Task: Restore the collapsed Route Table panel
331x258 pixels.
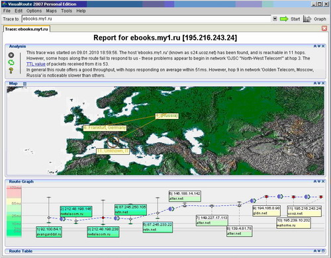Action: [323, 251]
